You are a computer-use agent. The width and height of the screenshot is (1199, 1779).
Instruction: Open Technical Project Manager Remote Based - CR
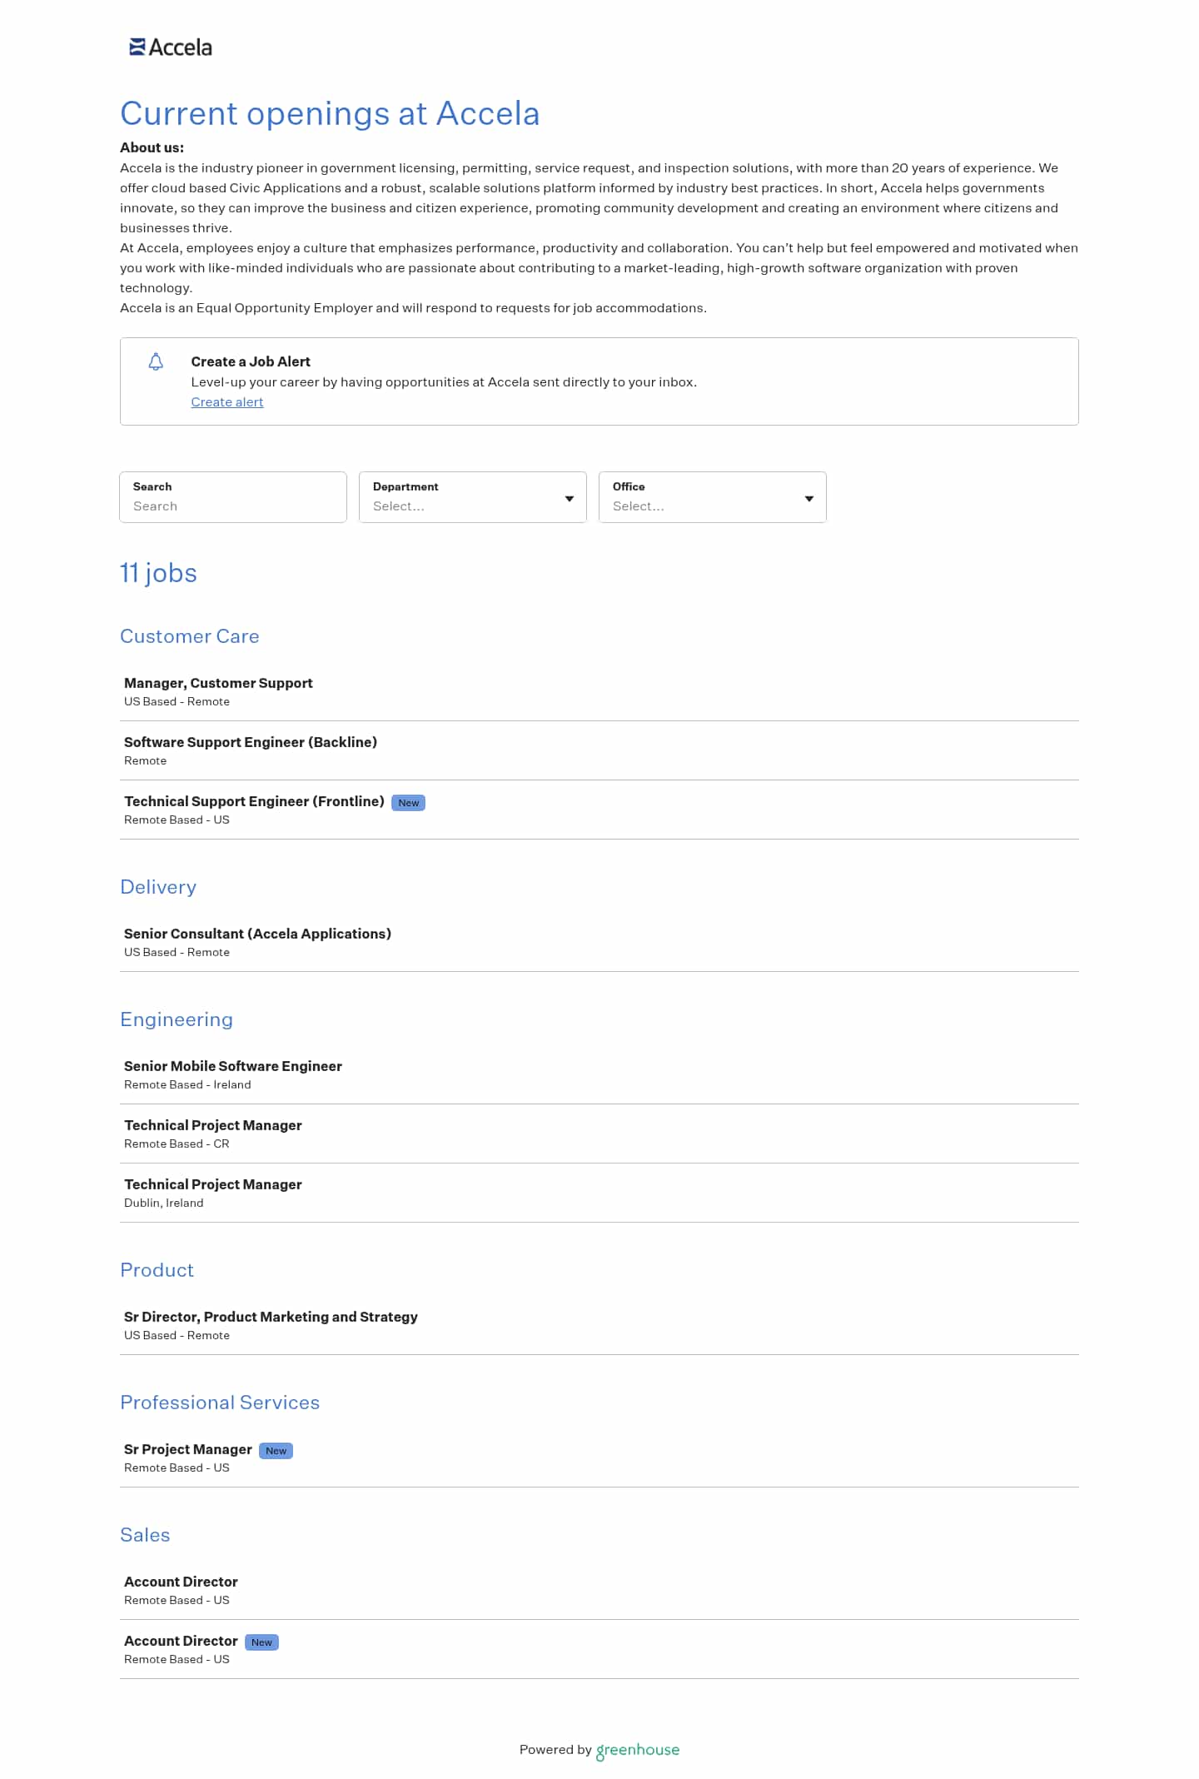coord(213,1125)
